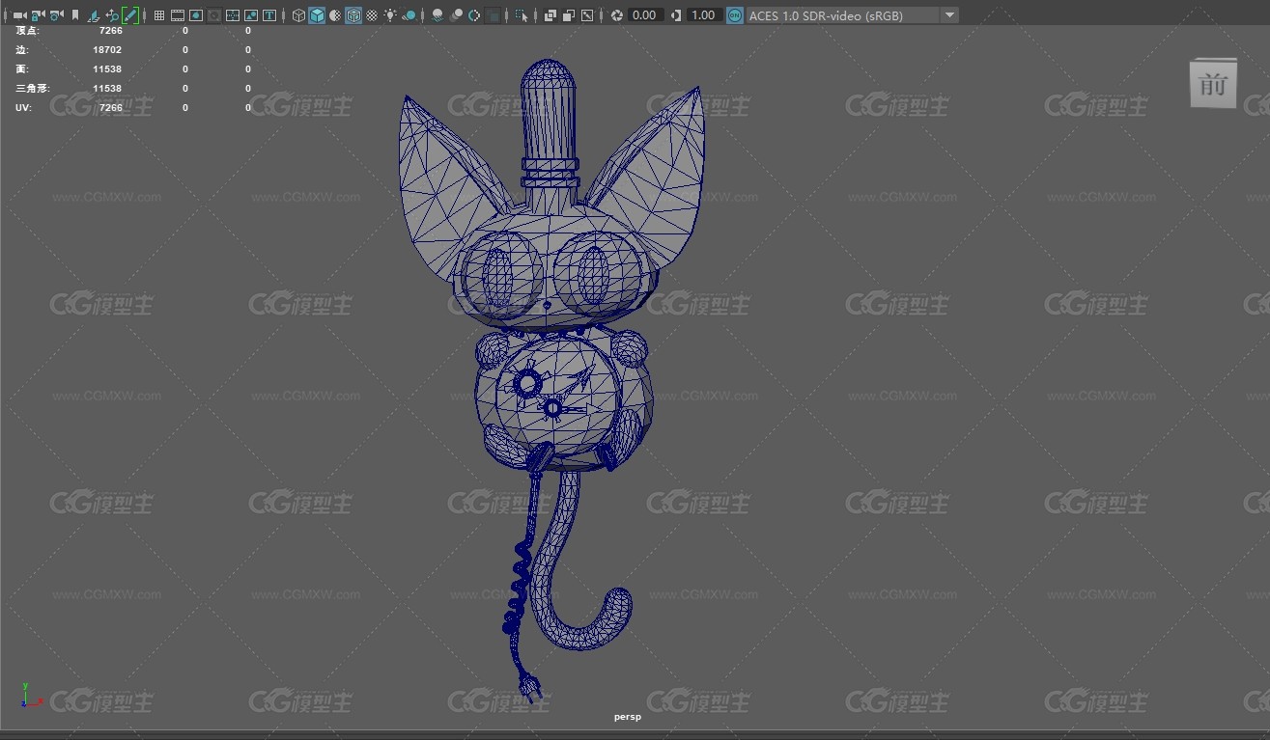Switch to Wireframe display mode
The width and height of the screenshot is (1270, 740).
(x=298, y=15)
